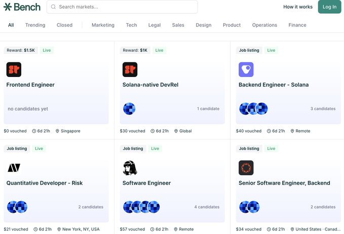Select the All tab
This screenshot has width=344, height=234.
[11, 25]
